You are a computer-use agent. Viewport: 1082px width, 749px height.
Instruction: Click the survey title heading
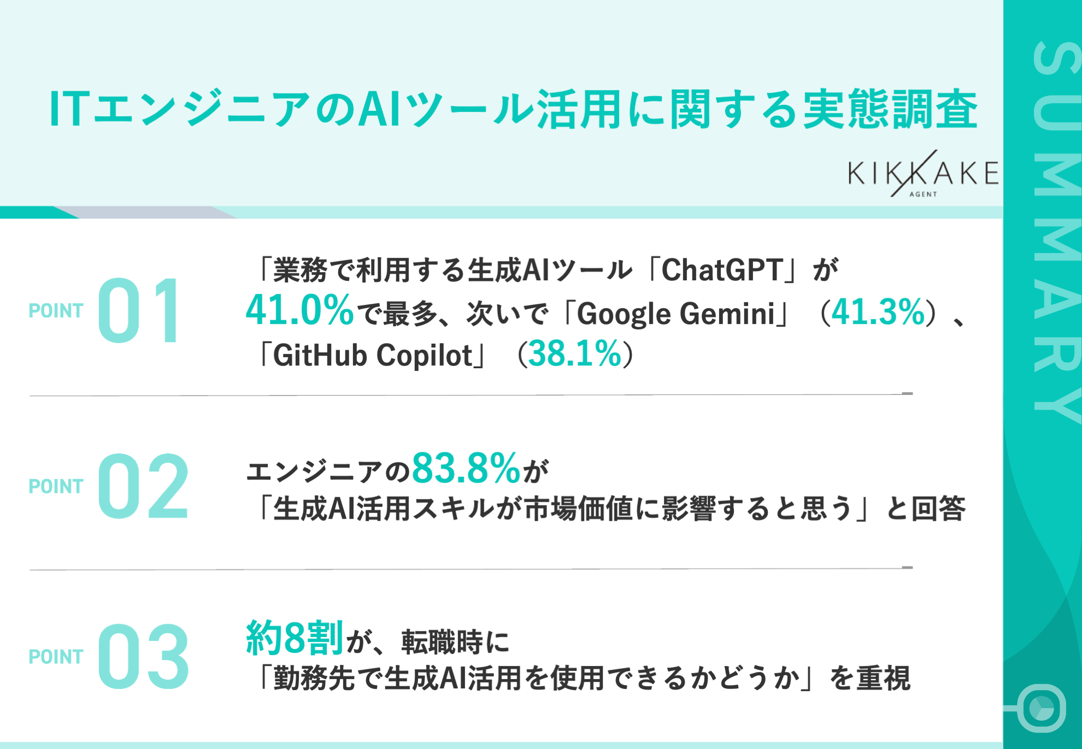click(513, 109)
